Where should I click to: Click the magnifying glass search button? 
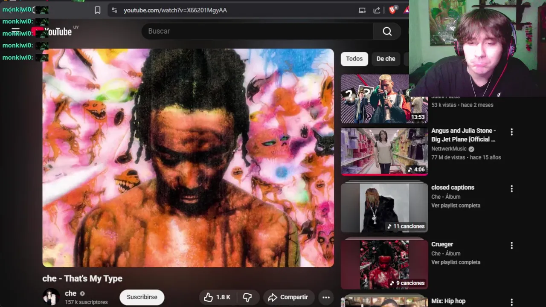(387, 31)
